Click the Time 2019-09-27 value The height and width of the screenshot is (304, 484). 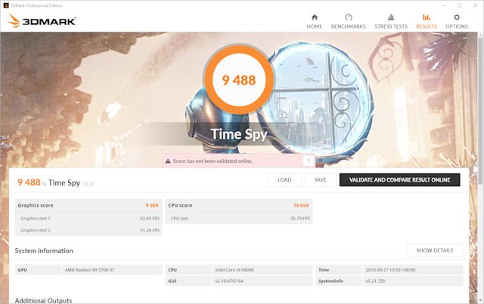(390, 270)
